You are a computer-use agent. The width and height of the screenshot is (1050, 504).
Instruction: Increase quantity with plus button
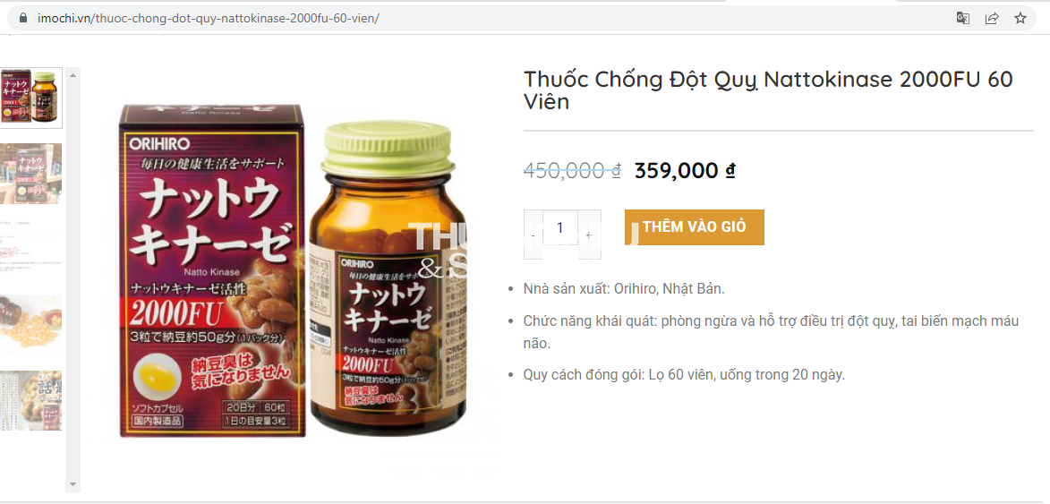(x=589, y=235)
